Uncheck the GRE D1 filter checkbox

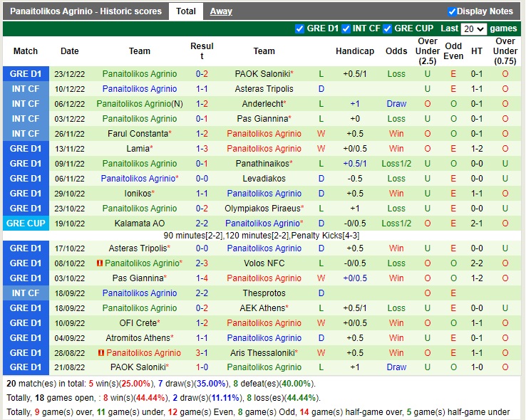299,28
